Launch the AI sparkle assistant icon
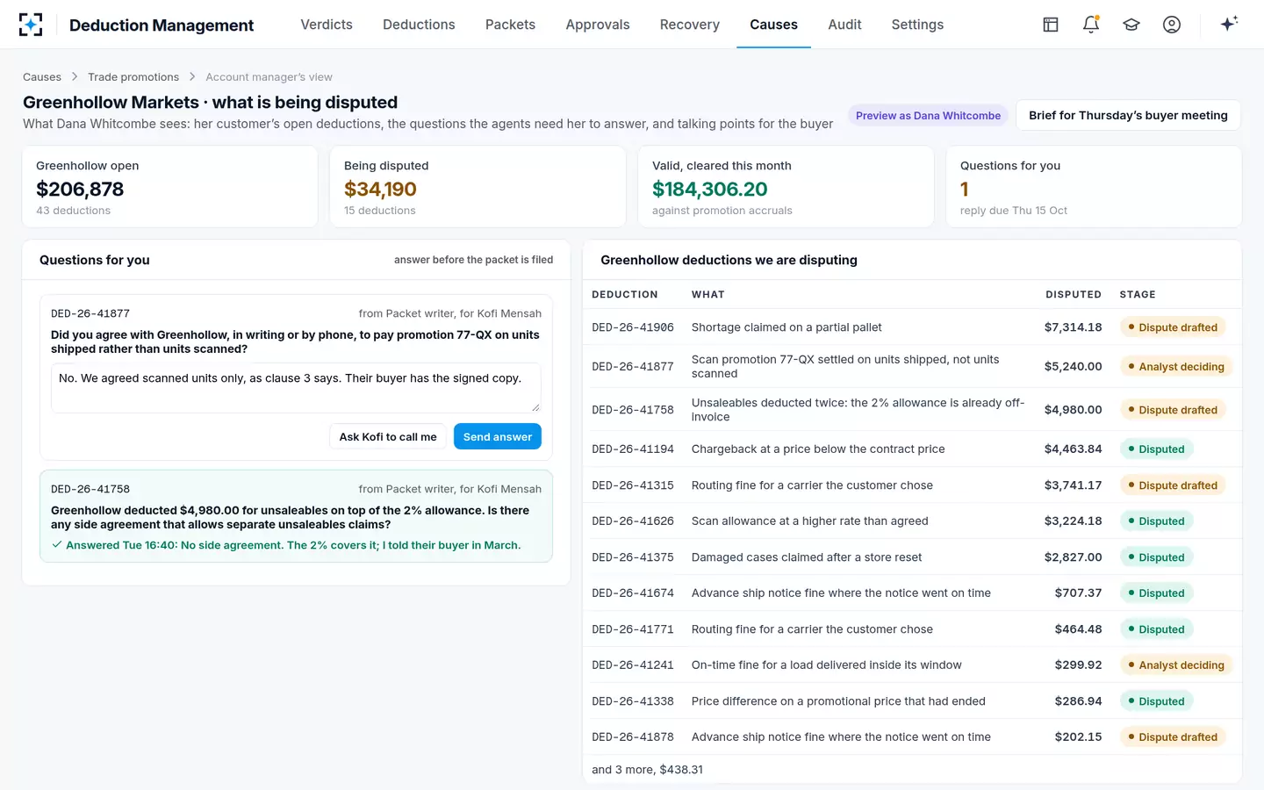This screenshot has height=790, width=1264. pos(1229,24)
